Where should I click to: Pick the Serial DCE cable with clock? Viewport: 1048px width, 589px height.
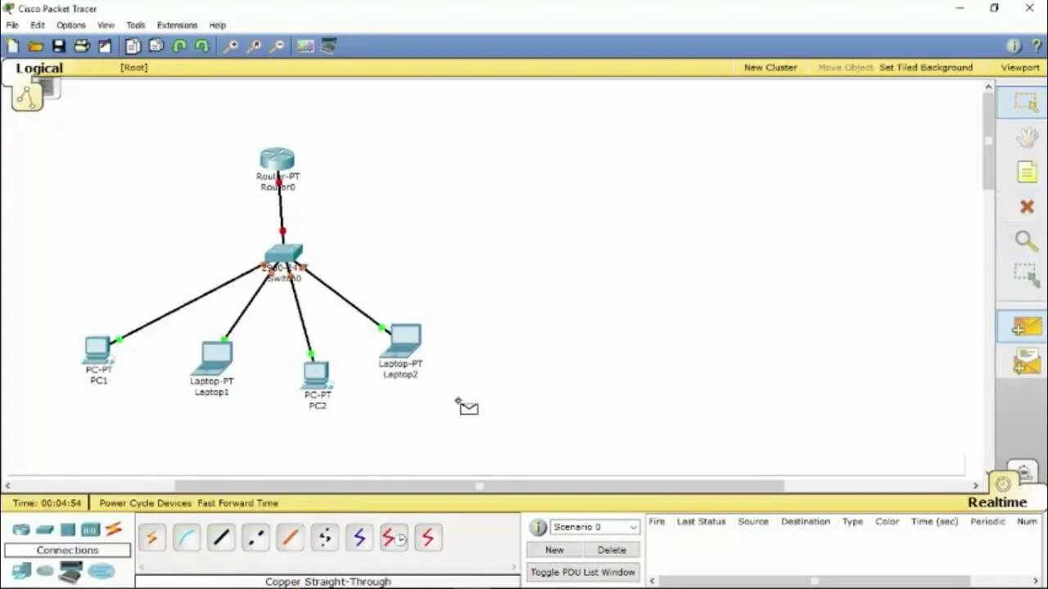click(394, 537)
